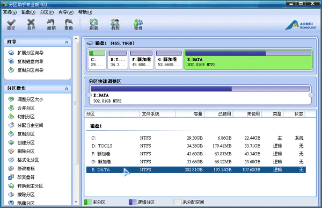The width and height of the screenshot is (322, 208).
Task: Click the 提交 (Apply) checkmark toolbar icon
Action: point(11,25)
